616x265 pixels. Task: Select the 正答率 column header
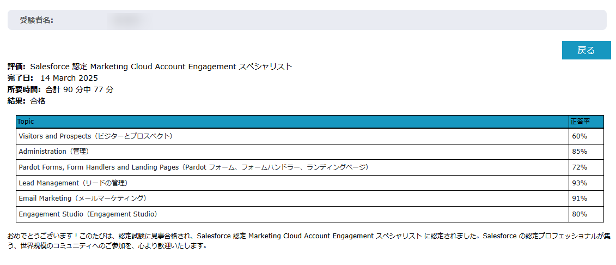click(586, 122)
